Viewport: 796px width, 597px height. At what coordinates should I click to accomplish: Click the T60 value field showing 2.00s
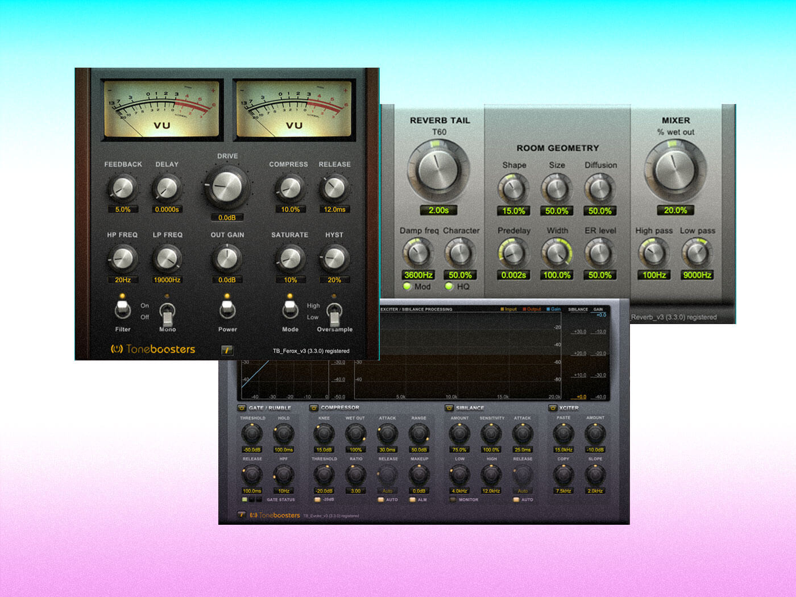click(x=438, y=210)
